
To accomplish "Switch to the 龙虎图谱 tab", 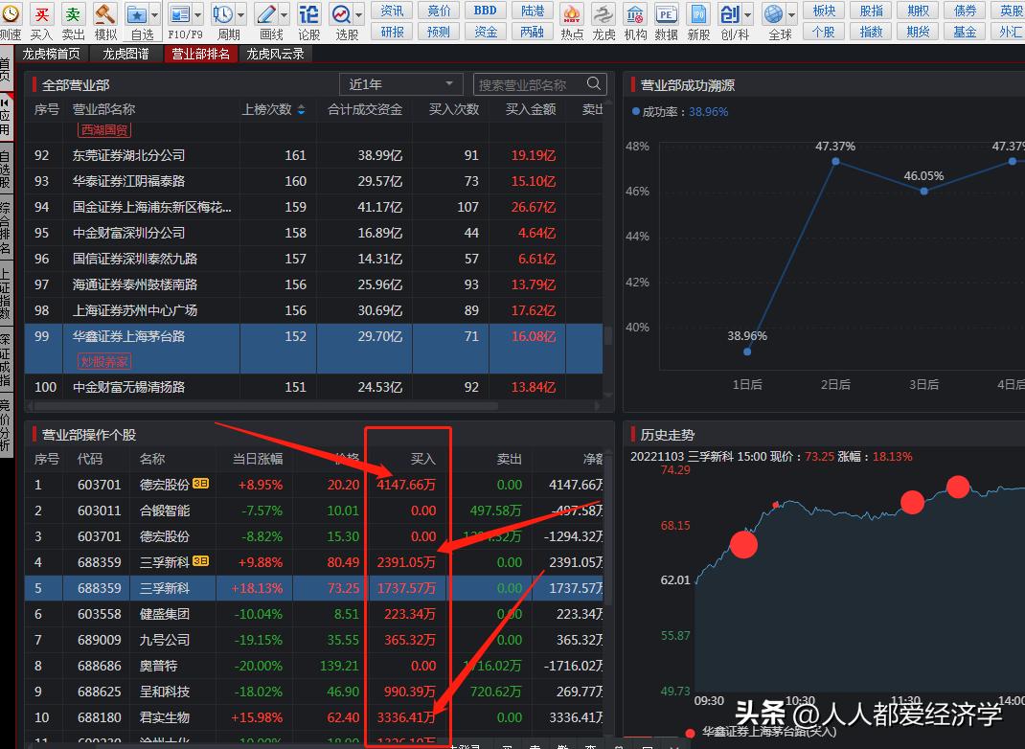I will tap(125, 54).
